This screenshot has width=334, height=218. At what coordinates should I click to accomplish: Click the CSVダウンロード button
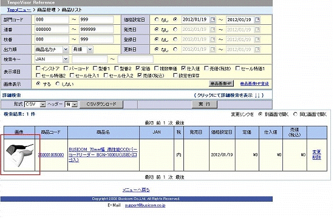[101, 104]
